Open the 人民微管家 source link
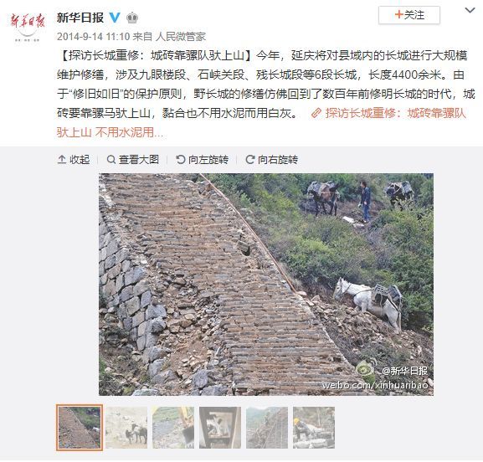Image resolution: width=483 pixels, height=462 pixels. 181,37
